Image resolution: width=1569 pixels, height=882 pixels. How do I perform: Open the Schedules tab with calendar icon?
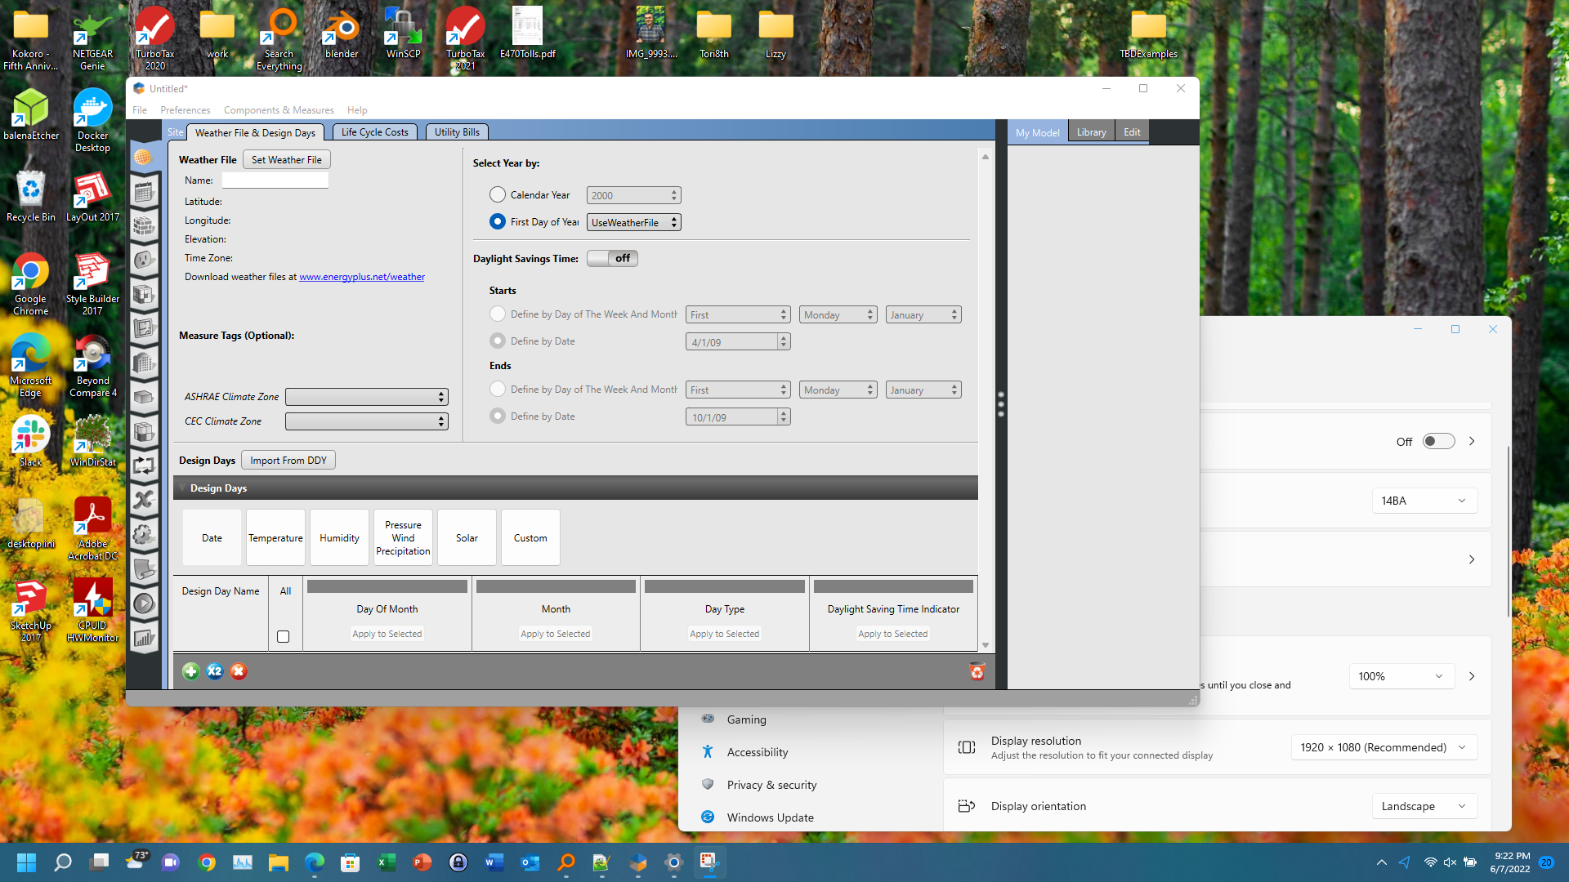[x=145, y=191]
